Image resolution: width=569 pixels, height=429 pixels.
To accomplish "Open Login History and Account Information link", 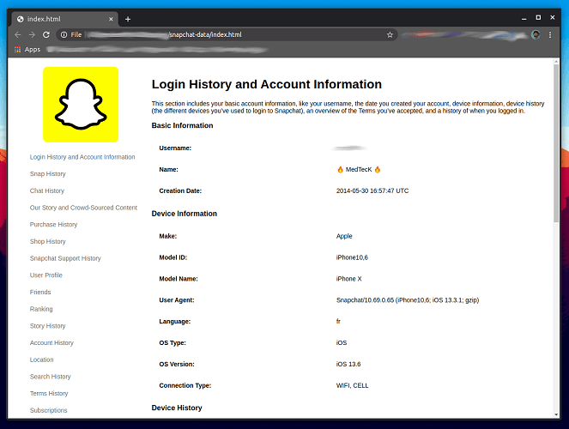I will [82, 157].
